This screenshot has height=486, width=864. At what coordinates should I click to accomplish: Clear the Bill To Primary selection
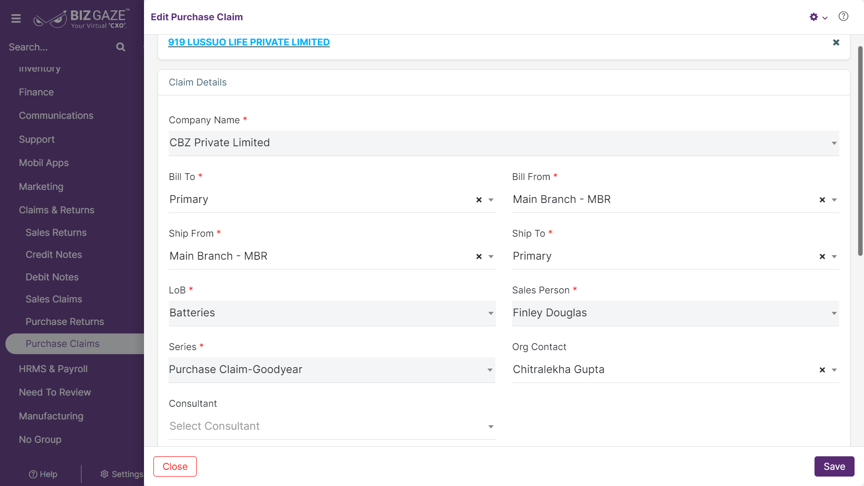(x=479, y=200)
